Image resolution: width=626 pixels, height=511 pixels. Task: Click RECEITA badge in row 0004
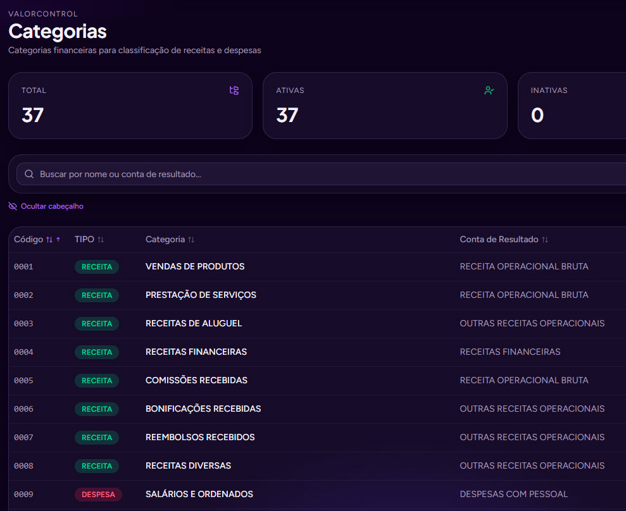tap(97, 352)
